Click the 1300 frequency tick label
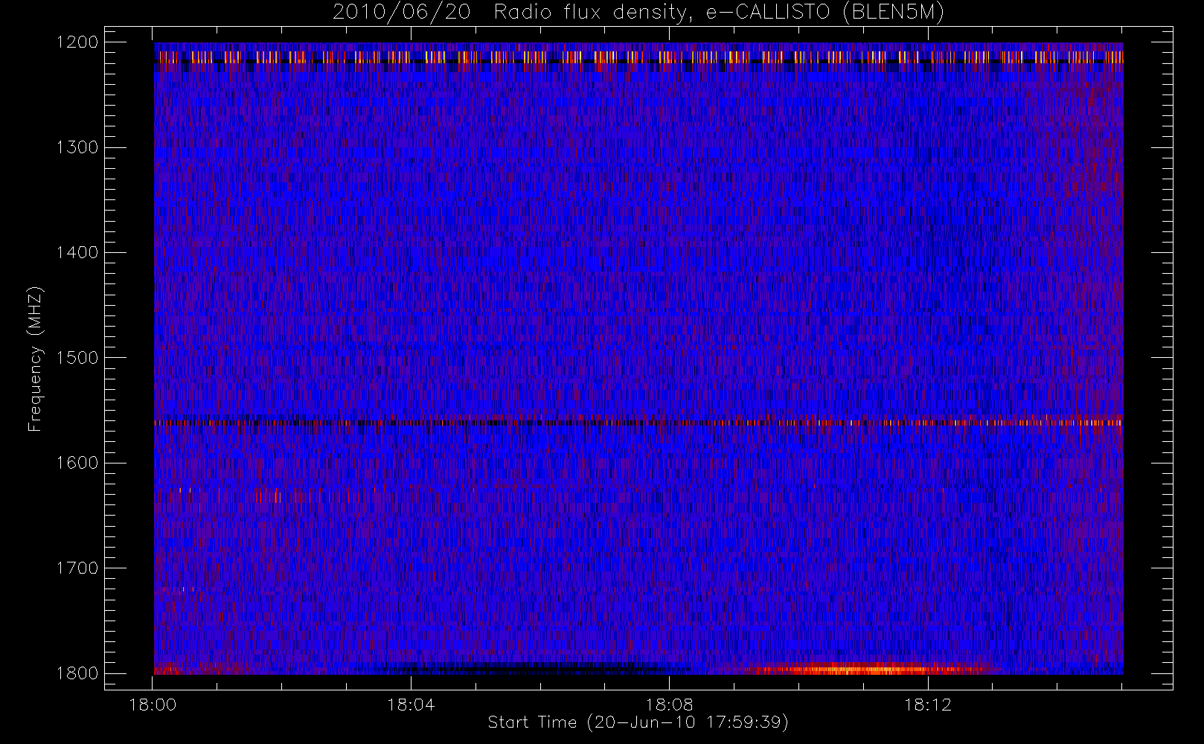The height and width of the screenshot is (744, 1204). tap(77, 147)
